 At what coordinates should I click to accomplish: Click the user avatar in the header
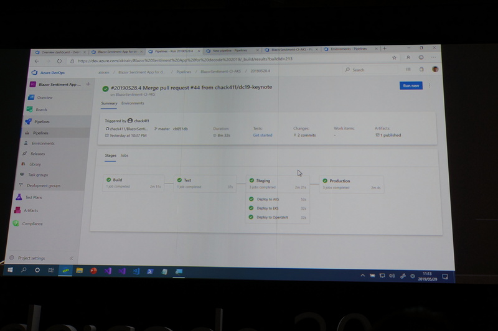tap(435, 69)
